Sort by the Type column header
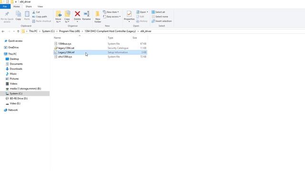 click(x=110, y=38)
